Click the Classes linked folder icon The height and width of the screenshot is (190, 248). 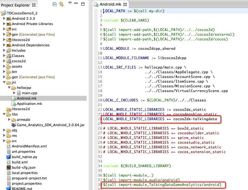(x=9, y=56)
